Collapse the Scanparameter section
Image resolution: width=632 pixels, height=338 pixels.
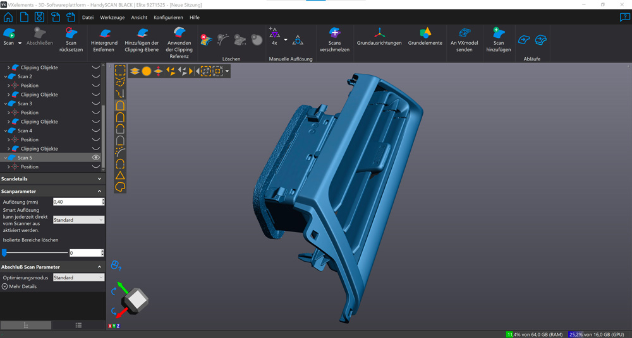[99, 191]
